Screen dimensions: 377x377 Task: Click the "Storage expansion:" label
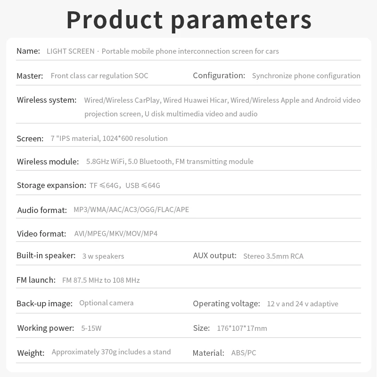pos(51,185)
